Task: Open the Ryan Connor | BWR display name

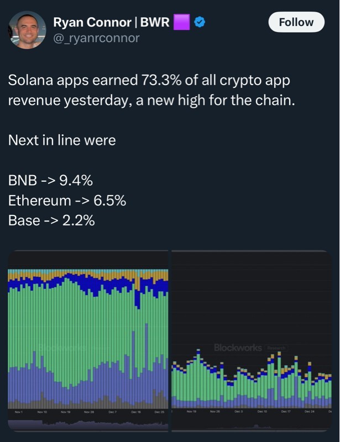Action: (111, 22)
